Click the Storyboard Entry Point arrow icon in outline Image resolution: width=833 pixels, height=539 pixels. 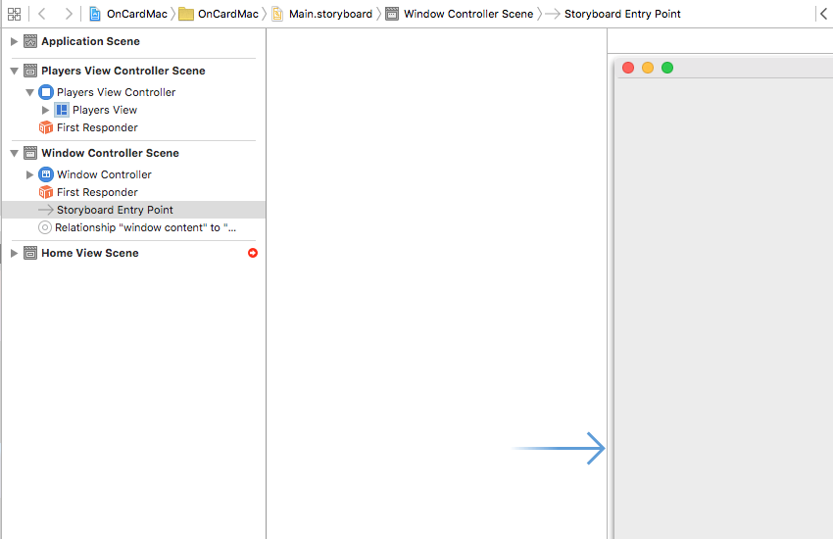click(46, 210)
